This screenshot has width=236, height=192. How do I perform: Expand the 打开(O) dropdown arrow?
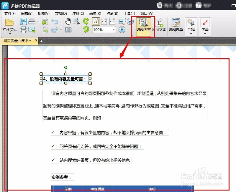(10, 34)
